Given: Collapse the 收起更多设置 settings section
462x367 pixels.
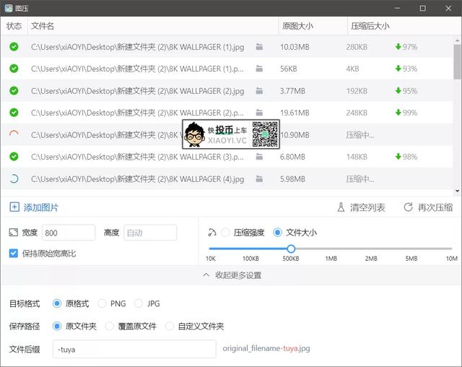Looking at the screenshot, I should [231, 275].
